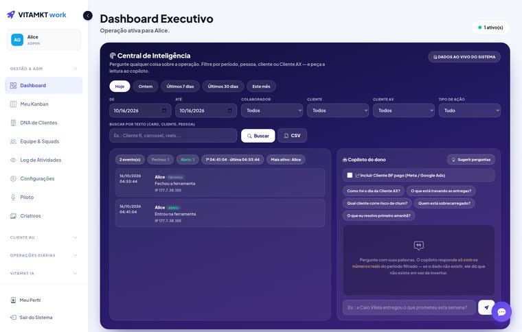Screen dimensions: 522x332
Task: Click the Log de Atividades eye icon
Action: pos(13,160)
